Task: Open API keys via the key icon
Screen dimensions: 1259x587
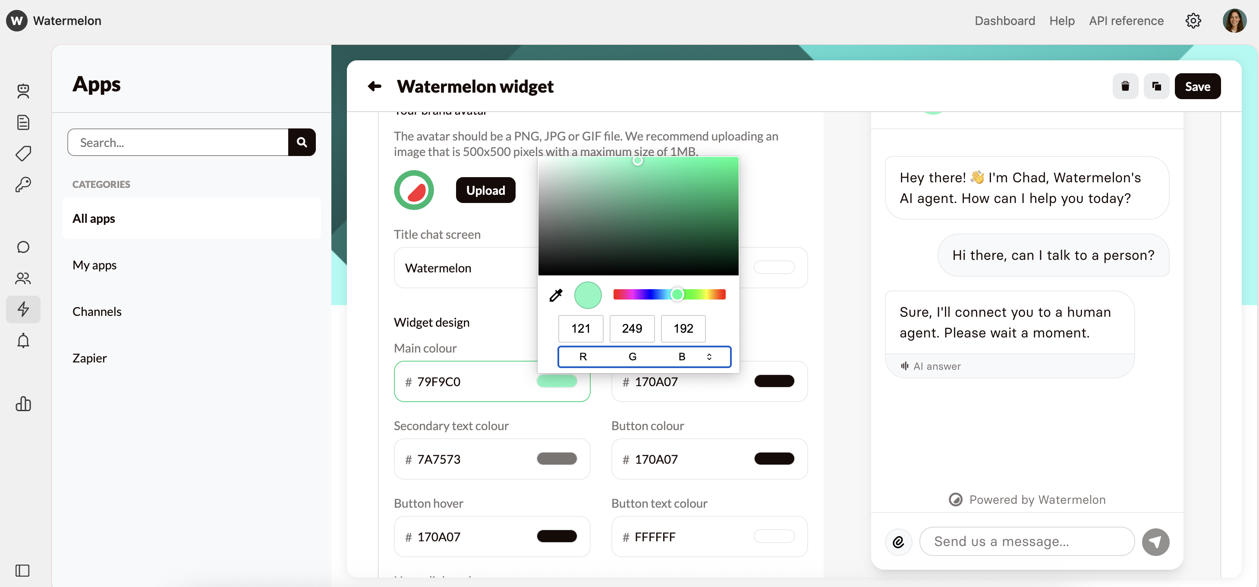Action: (23, 184)
